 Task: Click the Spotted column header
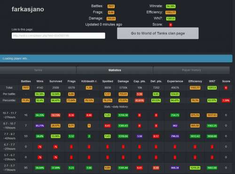click(108, 81)
